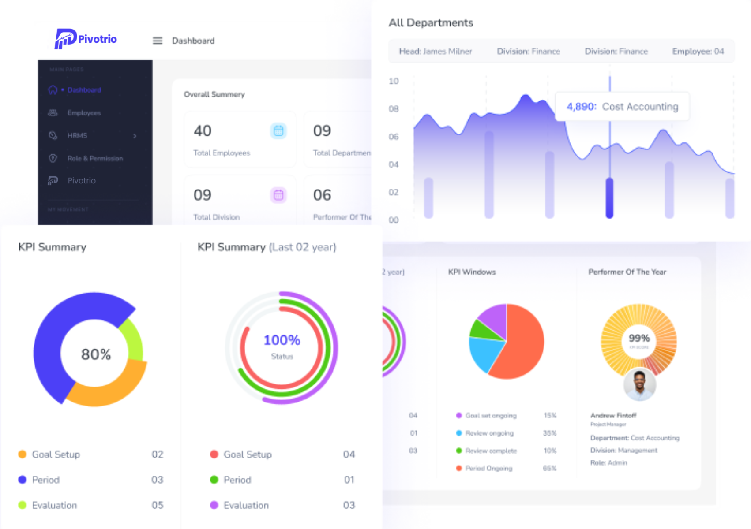Click the KPI Summary (Last 02 year) heading
This screenshot has height=529, width=751.
coord(267,247)
